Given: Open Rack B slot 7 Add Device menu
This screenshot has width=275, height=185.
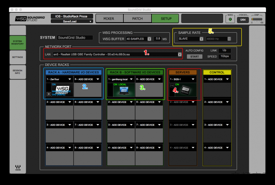Looking at the screenshot, I should tap(149, 125).
